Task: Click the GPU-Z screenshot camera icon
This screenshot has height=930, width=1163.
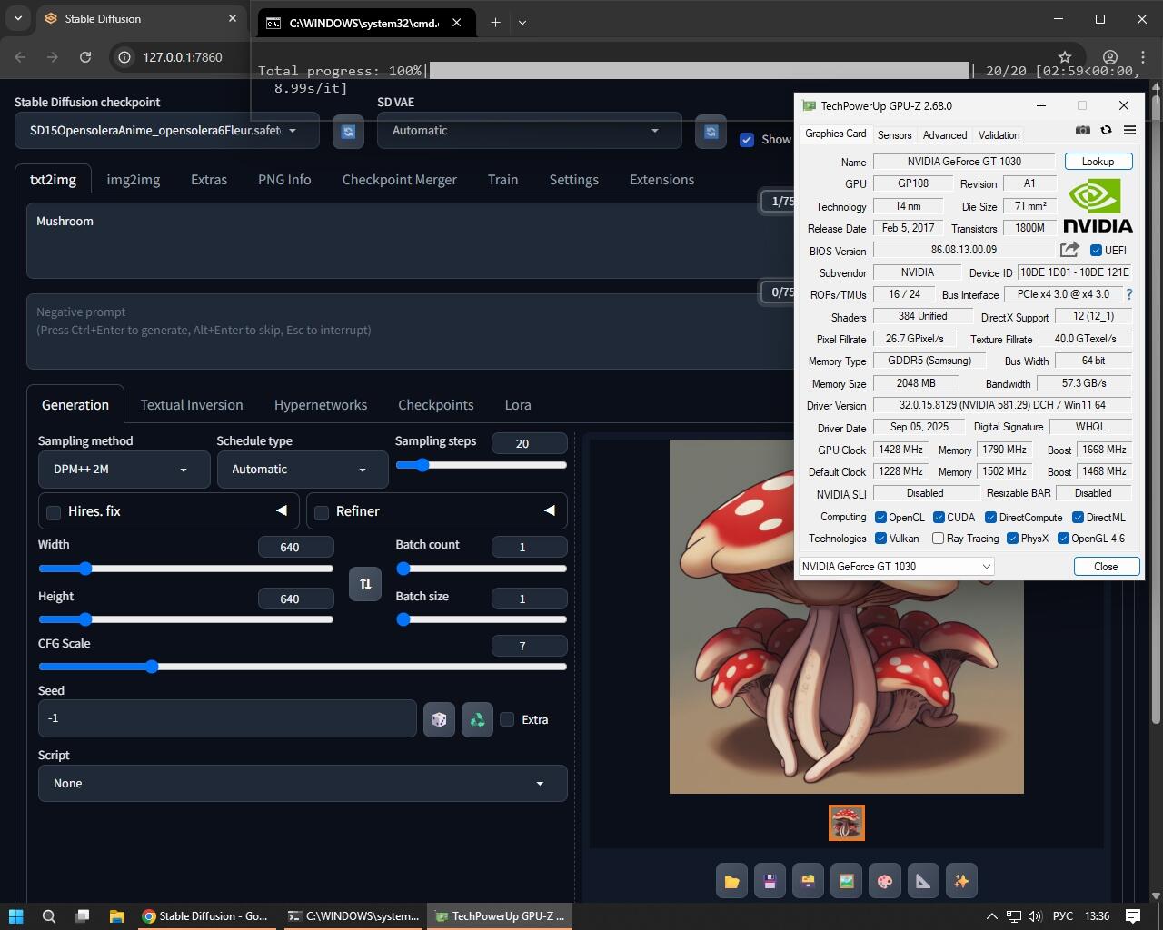Action: click(x=1082, y=131)
